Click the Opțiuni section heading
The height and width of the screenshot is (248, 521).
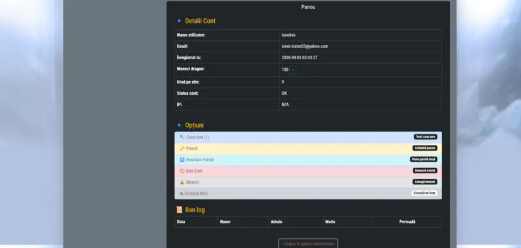194,125
